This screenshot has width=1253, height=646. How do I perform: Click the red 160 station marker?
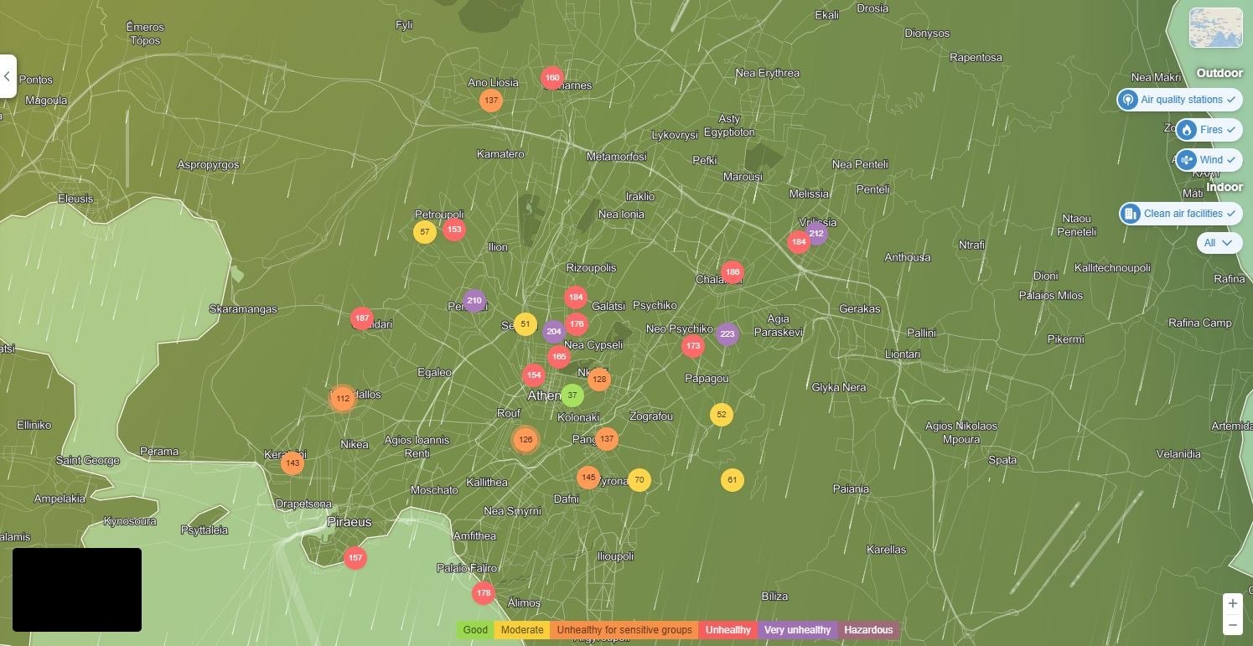(x=551, y=78)
